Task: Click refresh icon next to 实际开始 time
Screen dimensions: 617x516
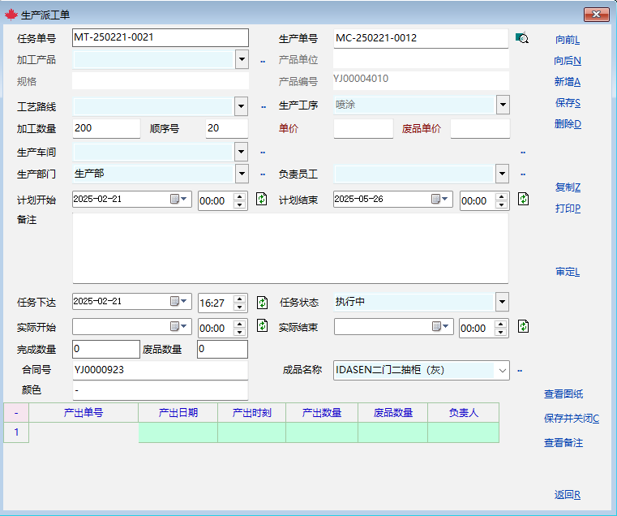Action: click(262, 326)
